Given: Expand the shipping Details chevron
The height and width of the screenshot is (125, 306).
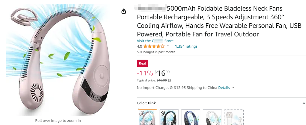Looking at the screenshot, I should 233,87.
